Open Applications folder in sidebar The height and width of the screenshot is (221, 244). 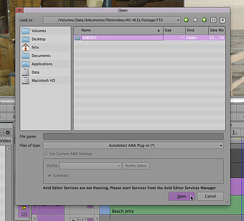point(42,64)
